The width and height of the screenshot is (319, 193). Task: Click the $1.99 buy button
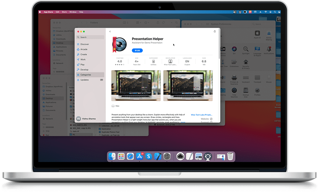pos(137,50)
